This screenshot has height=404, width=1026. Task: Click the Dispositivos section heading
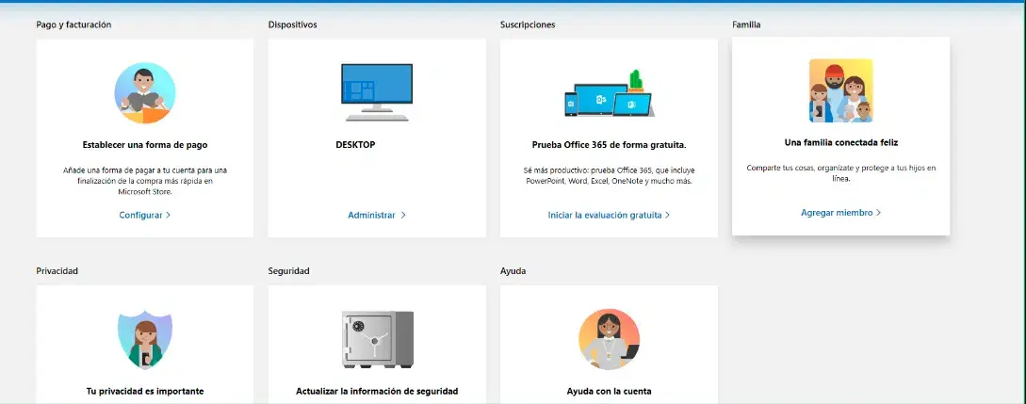click(292, 24)
